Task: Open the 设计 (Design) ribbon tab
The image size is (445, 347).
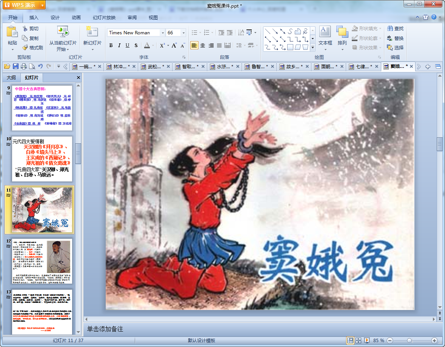Action: point(55,18)
